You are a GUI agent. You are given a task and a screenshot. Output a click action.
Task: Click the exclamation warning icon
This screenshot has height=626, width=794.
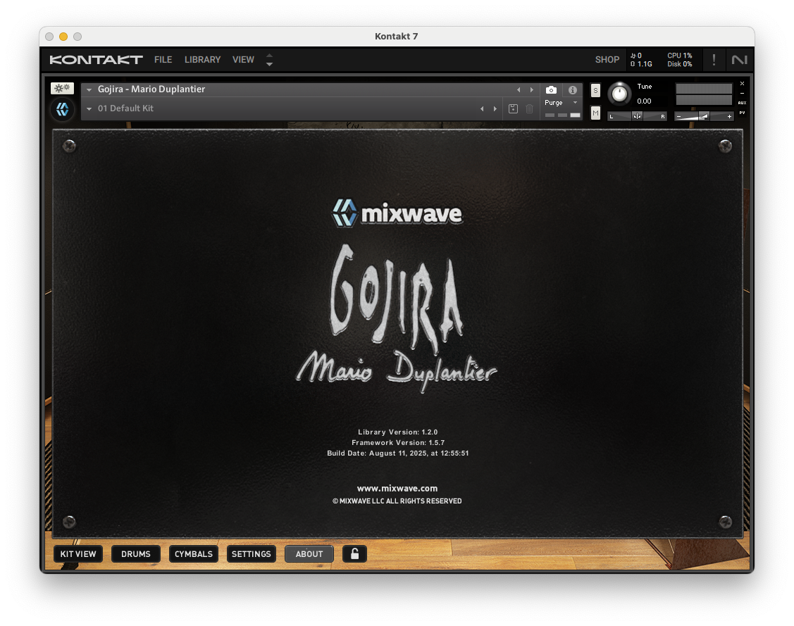click(x=714, y=60)
